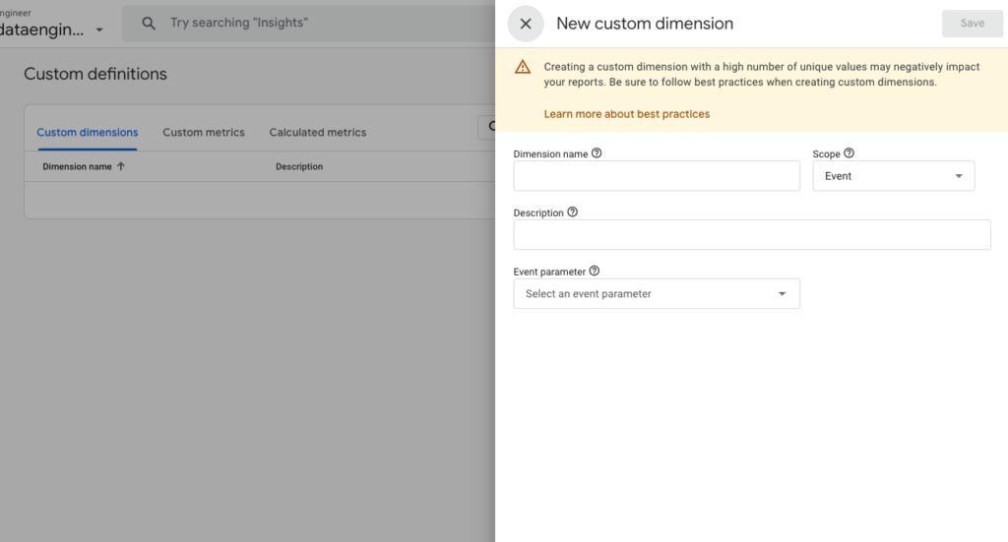Expand the Select an event parameter dropdown
The width and height of the screenshot is (1008, 542).
click(x=656, y=293)
